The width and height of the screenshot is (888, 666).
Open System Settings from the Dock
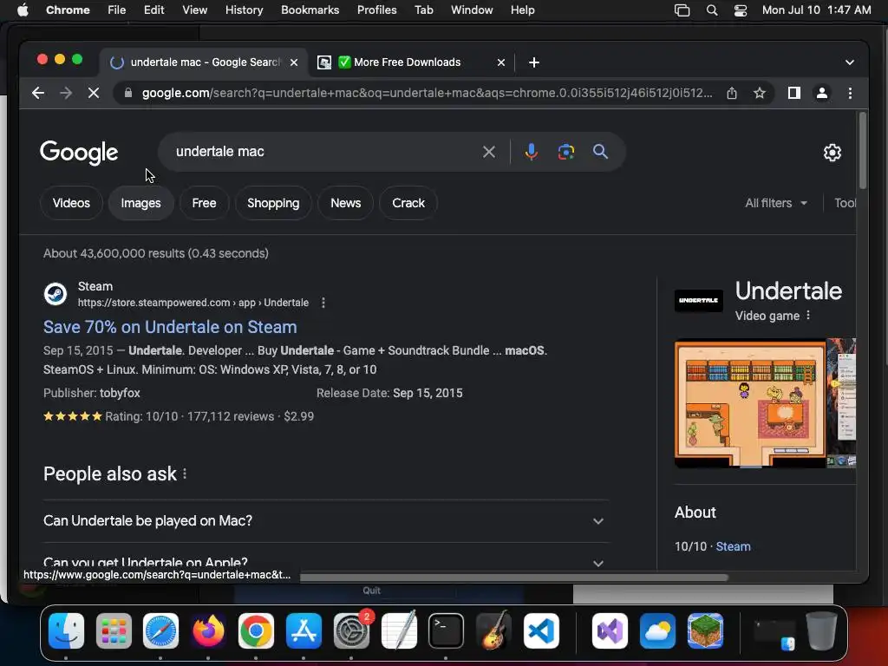pyautogui.click(x=352, y=631)
